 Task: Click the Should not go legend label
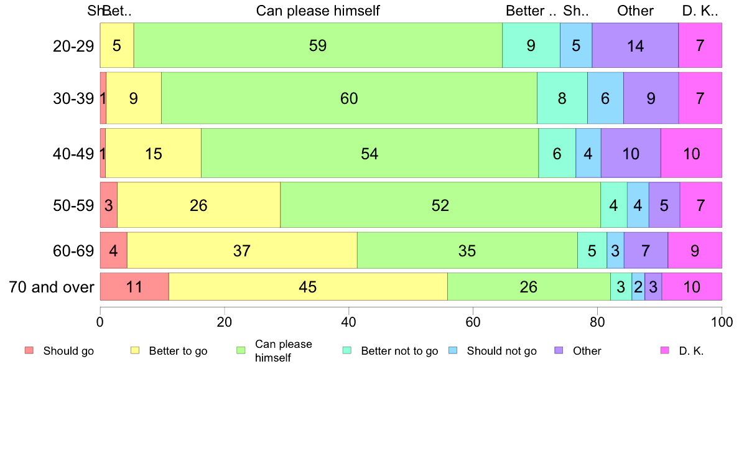tap(502, 351)
